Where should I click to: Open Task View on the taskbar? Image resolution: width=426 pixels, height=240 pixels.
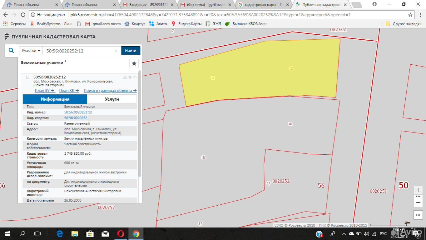point(38,234)
